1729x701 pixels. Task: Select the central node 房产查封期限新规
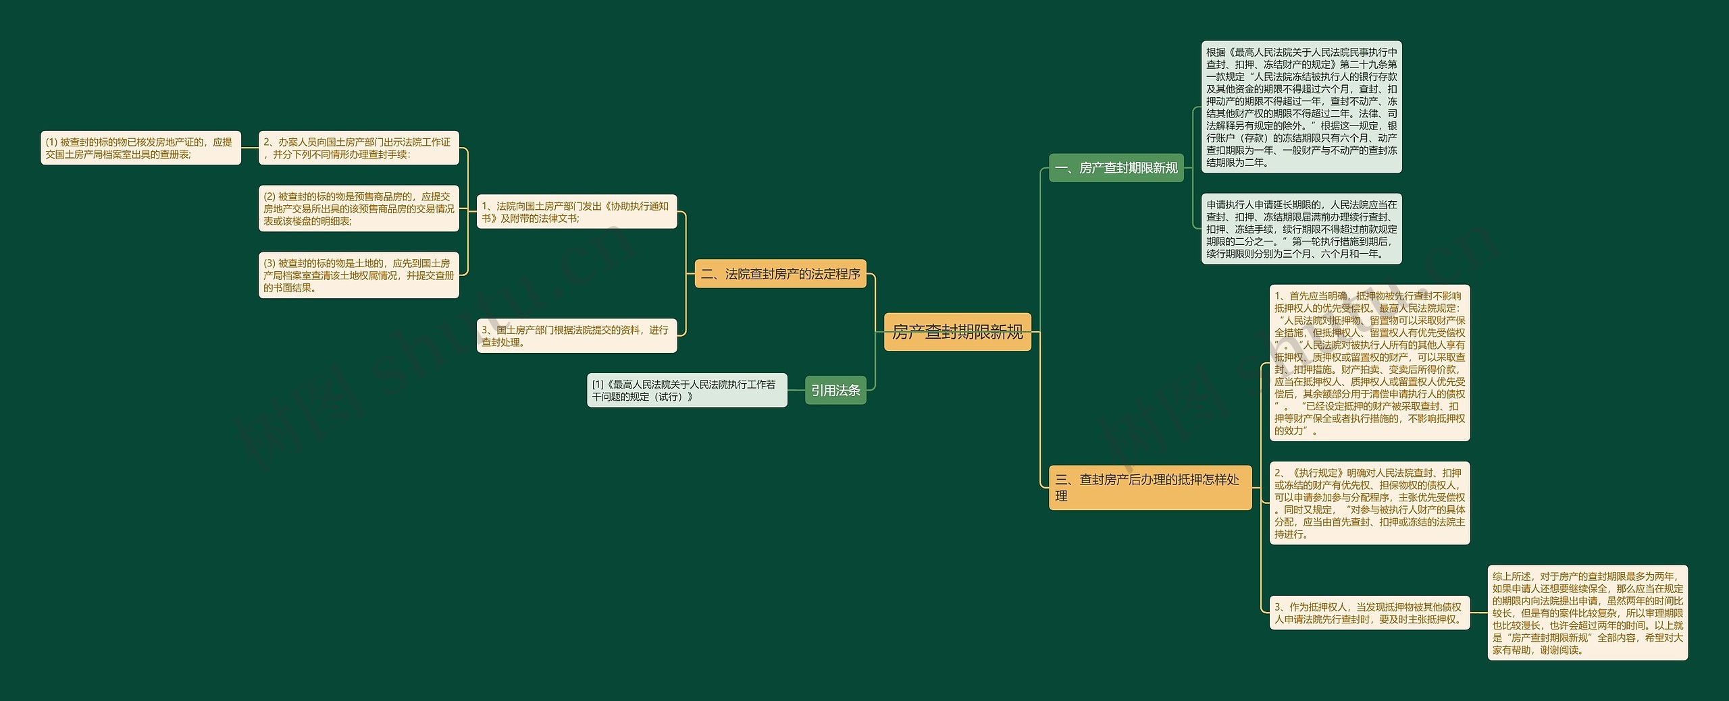pos(957,332)
